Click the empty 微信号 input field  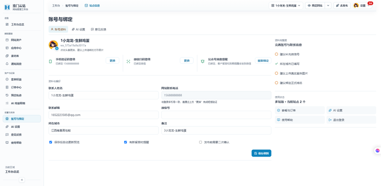(x=216, y=115)
